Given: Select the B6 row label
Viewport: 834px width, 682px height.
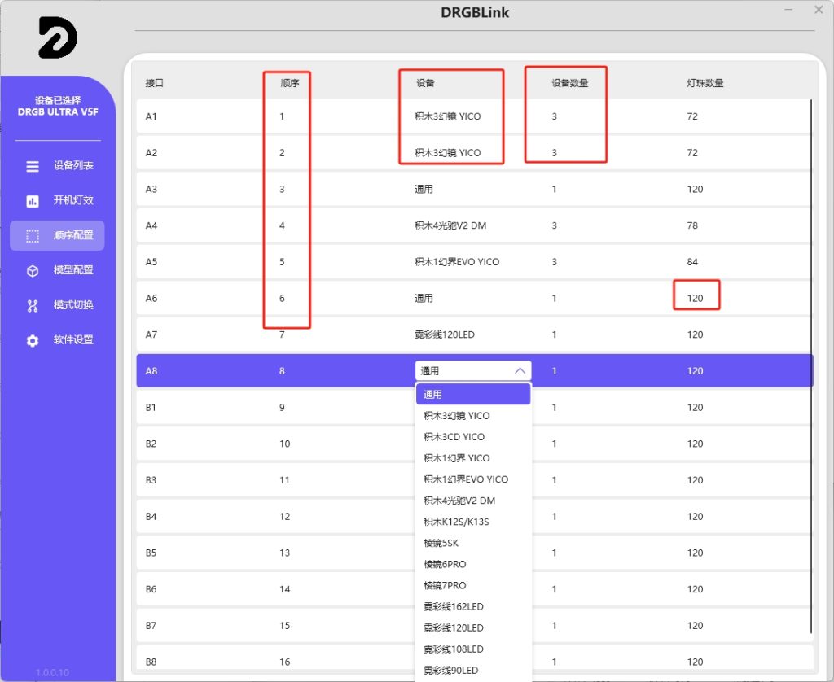Looking at the screenshot, I should [151, 589].
